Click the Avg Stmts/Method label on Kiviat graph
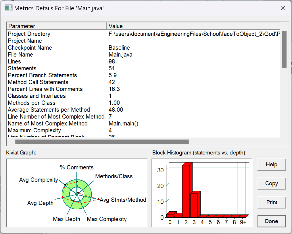The height and width of the screenshot is (234, 292). pyautogui.click(x=123, y=200)
